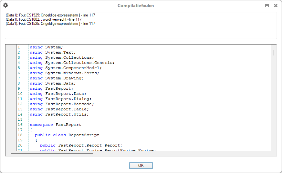Click line number 16 in the gutter
The height and width of the screenshot is (173, 282).
(20, 125)
